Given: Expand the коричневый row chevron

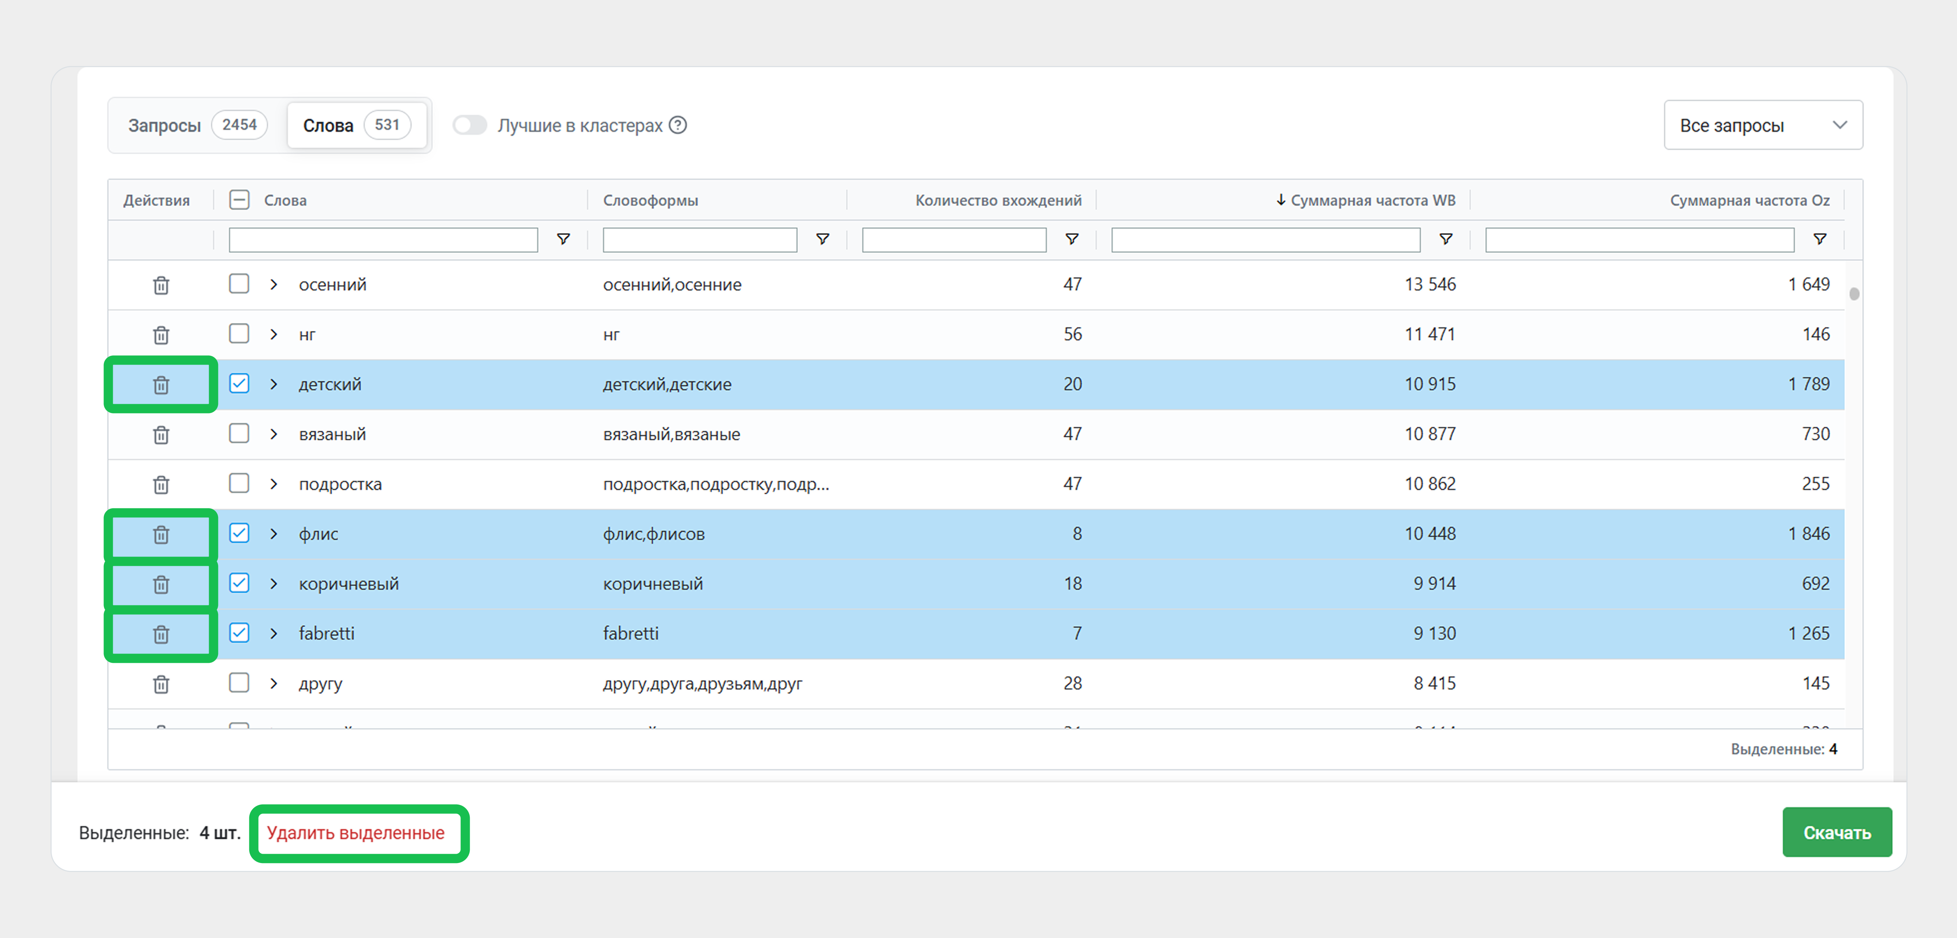Looking at the screenshot, I should point(274,584).
